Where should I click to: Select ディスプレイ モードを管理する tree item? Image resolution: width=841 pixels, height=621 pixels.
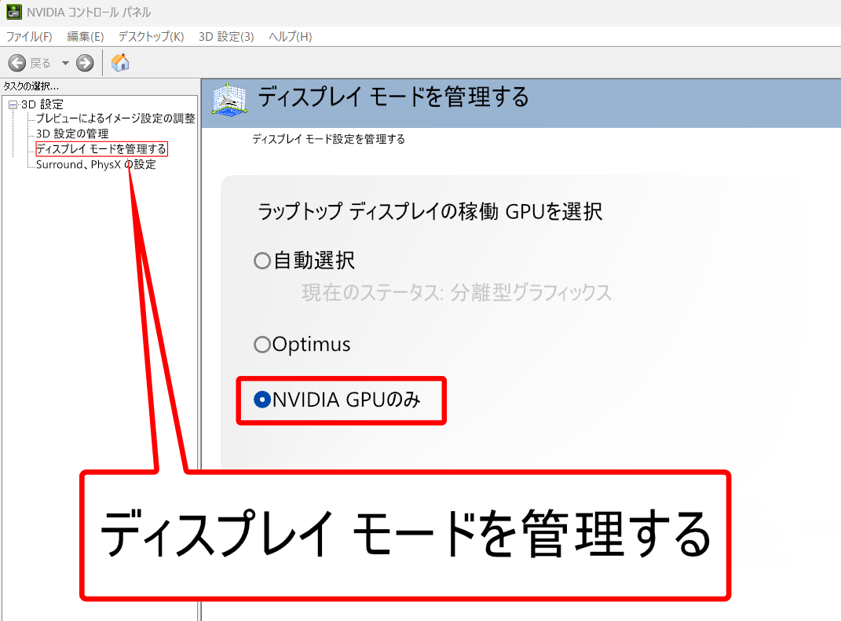click(101, 148)
